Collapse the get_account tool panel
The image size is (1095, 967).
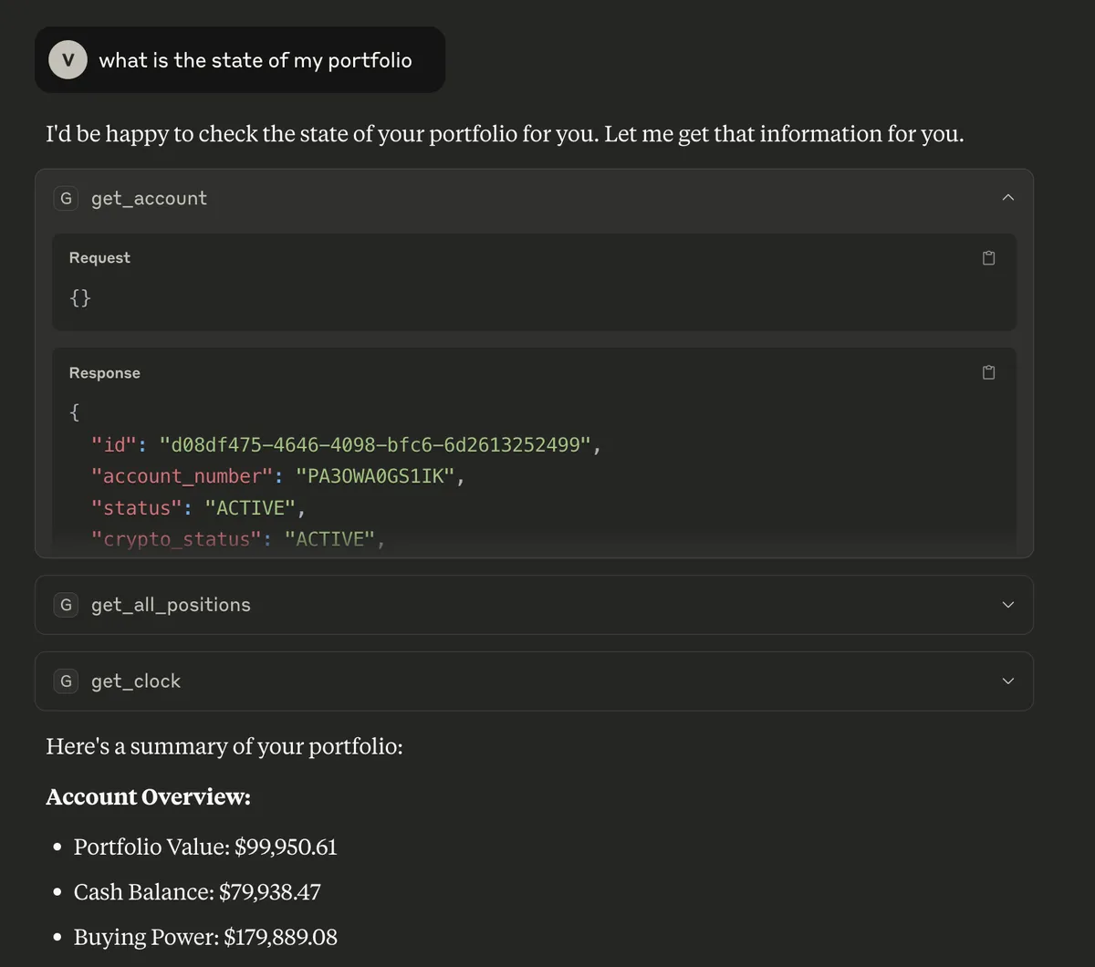point(1007,198)
